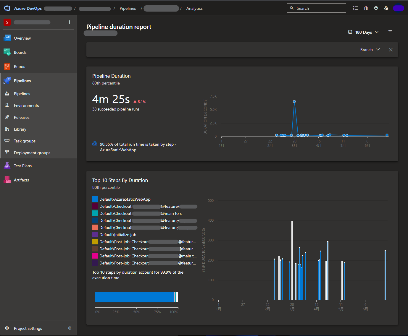The width and height of the screenshot is (408, 336).
Task: Open the Branch filter dropdown
Action: 370,49
